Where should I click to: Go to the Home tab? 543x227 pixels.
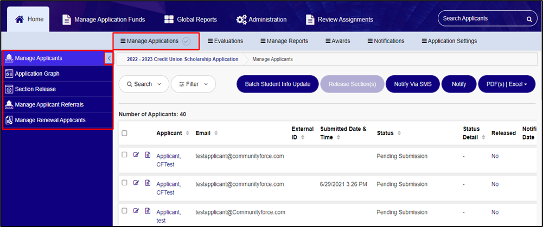[x=28, y=19]
